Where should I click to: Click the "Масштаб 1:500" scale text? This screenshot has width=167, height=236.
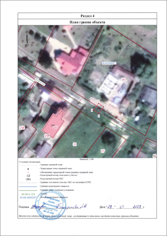pos(86,159)
